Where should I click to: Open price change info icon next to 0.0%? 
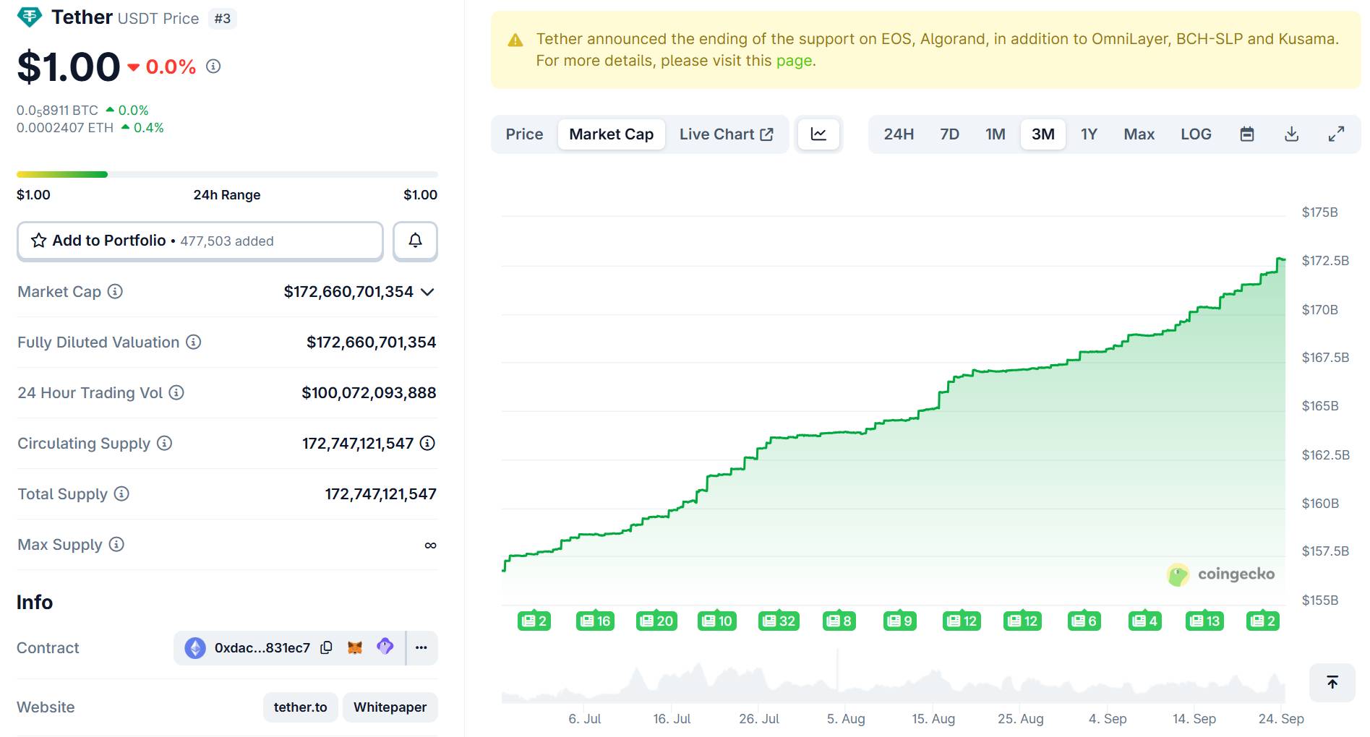213,66
